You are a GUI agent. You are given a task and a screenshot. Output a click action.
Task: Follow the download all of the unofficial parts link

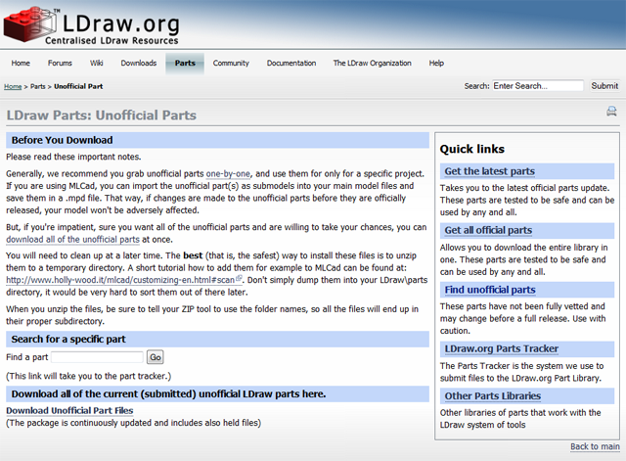[72, 240]
